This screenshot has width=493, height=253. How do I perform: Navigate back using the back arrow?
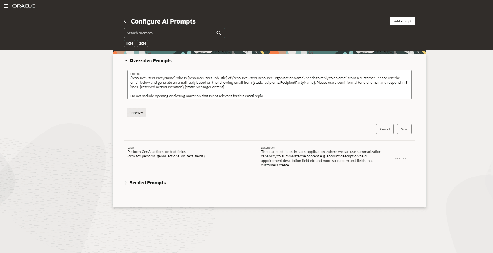125,21
